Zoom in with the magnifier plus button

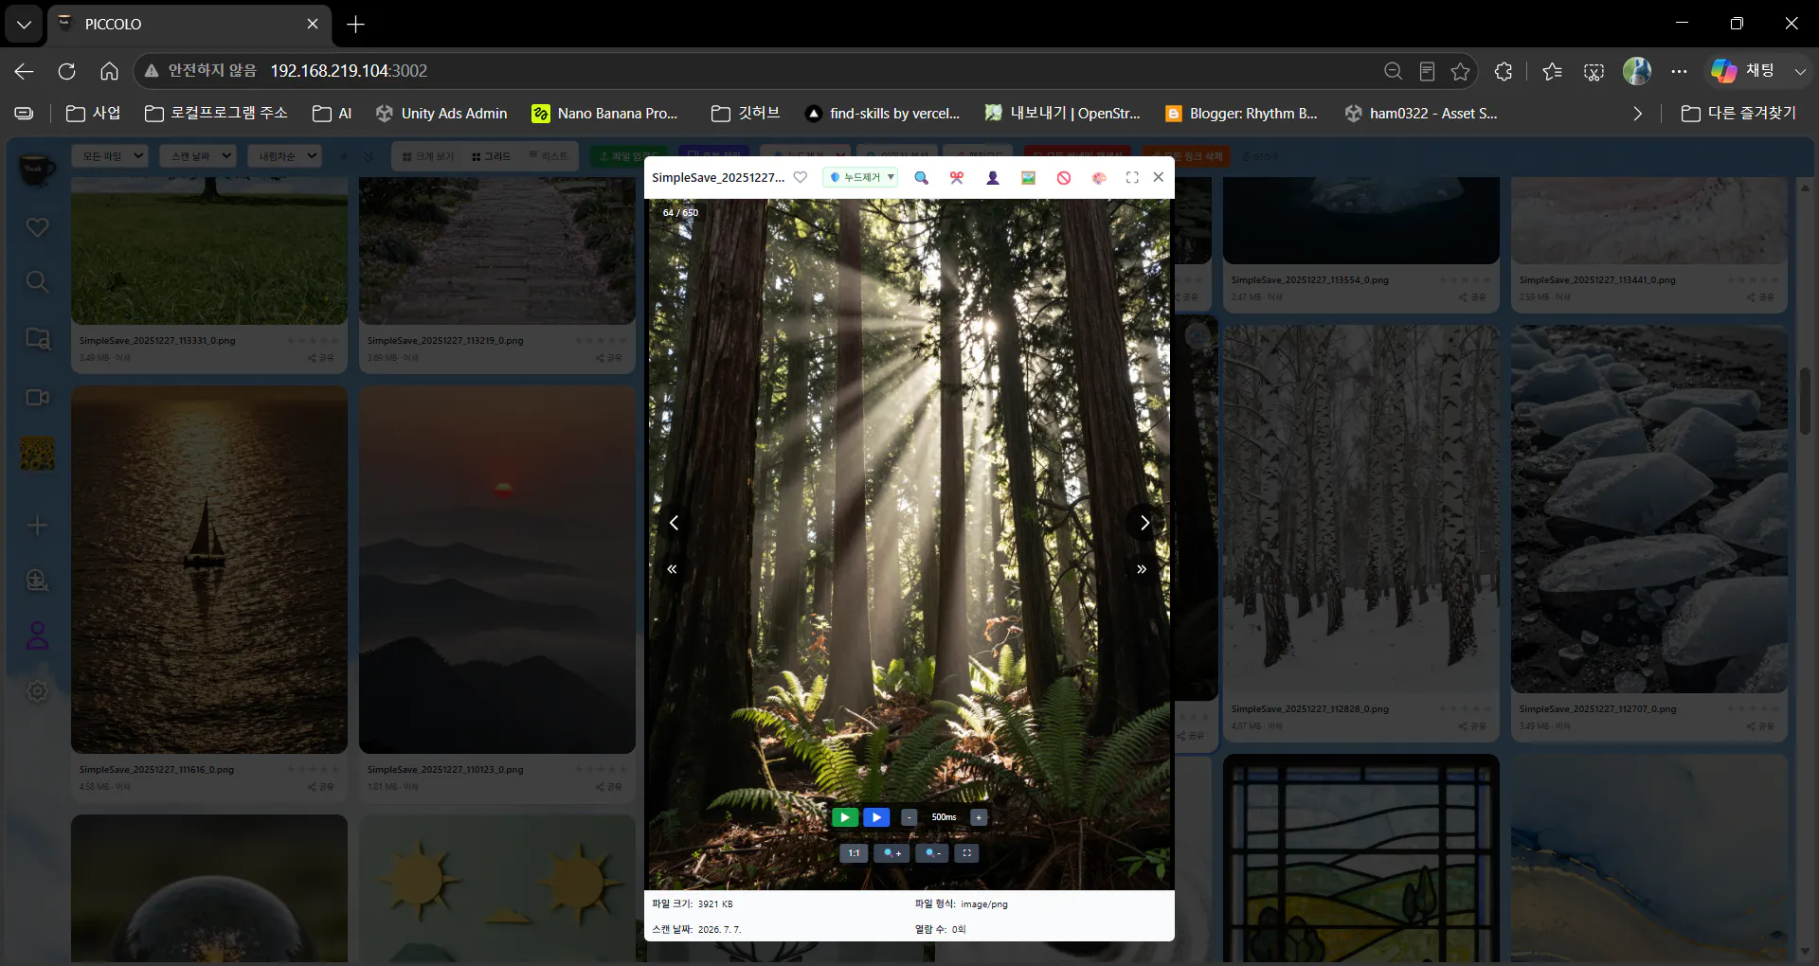click(891, 853)
